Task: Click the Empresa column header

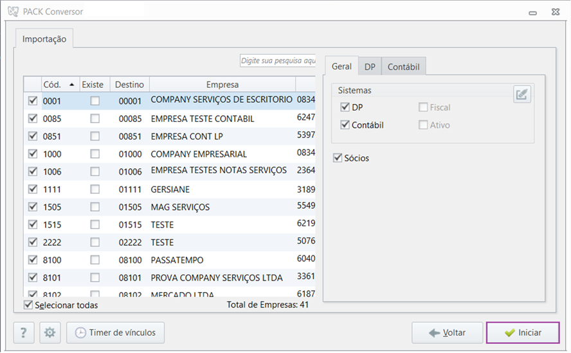Action: (222, 85)
